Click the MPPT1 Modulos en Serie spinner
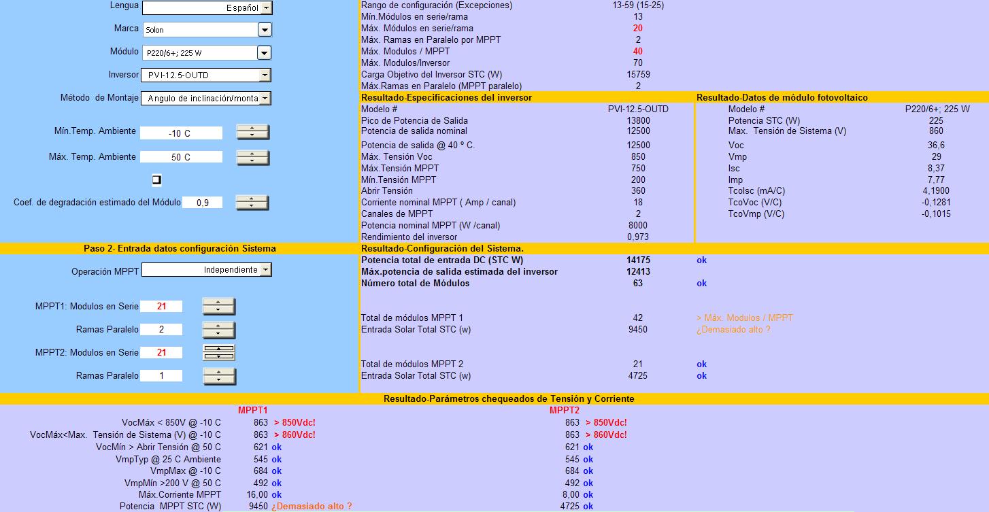 [x=219, y=307]
